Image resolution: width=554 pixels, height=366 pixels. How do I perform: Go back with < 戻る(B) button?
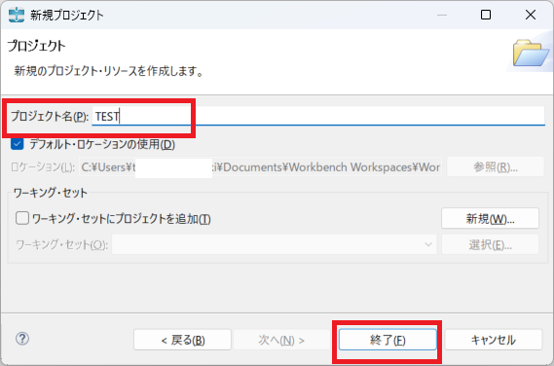pyautogui.click(x=182, y=340)
